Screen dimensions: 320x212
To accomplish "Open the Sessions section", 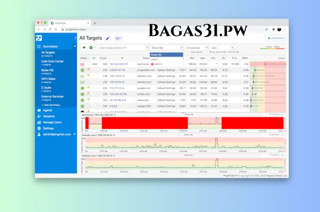I will coord(49,116).
